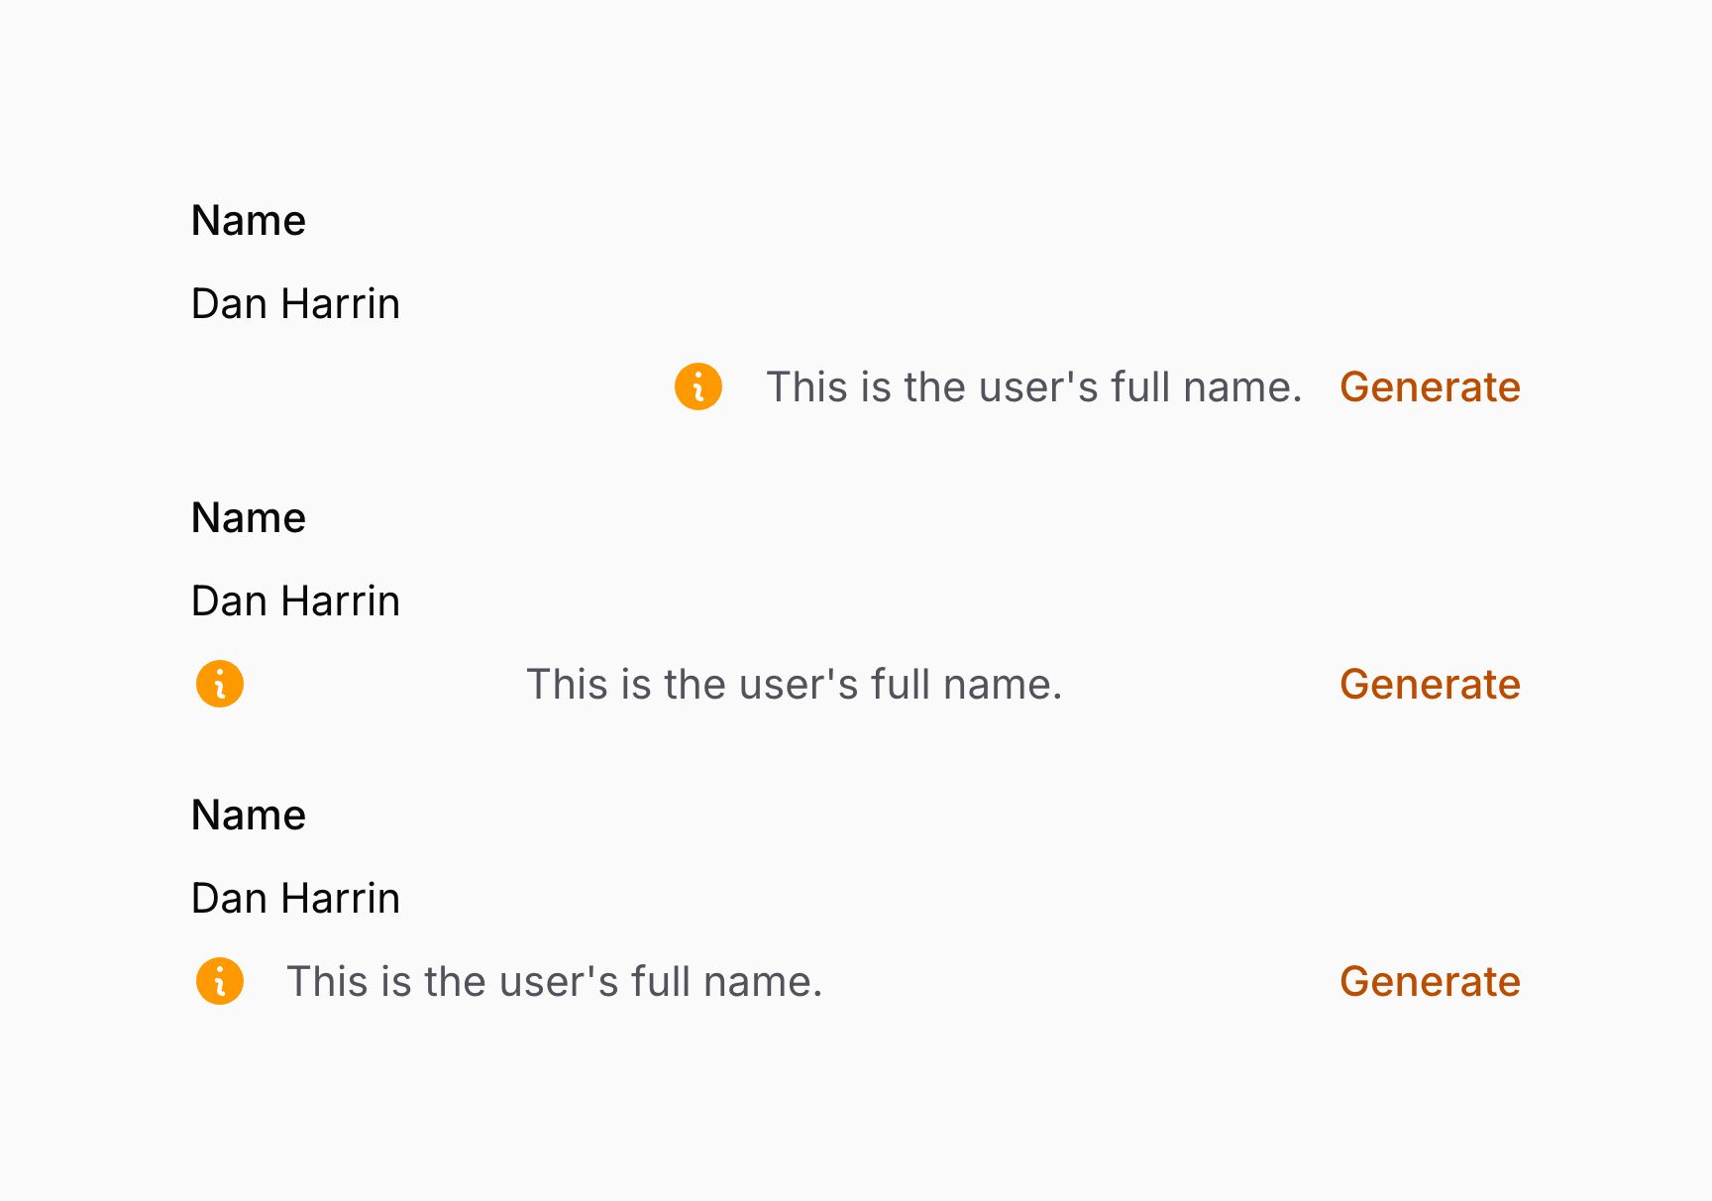The height and width of the screenshot is (1201, 1712).
Task: Click the orange tooltip icon beside the top hint text
Action: (696, 387)
